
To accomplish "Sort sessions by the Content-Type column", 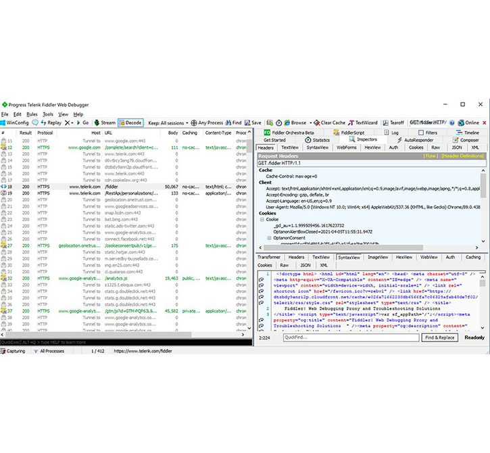I will 218,133.
